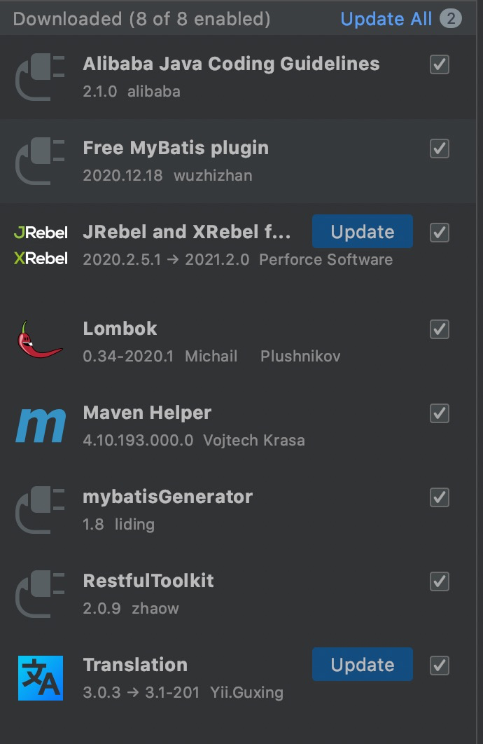Click the Update All link
This screenshot has width=483, height=744.
coord(386,19)
